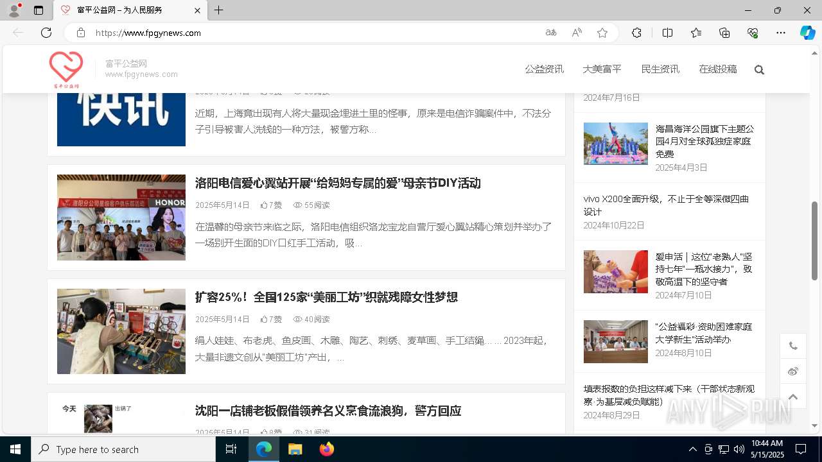Open the Windows Start menu
Viewport: 822px width, 462px height.
[x=15, y=449]
